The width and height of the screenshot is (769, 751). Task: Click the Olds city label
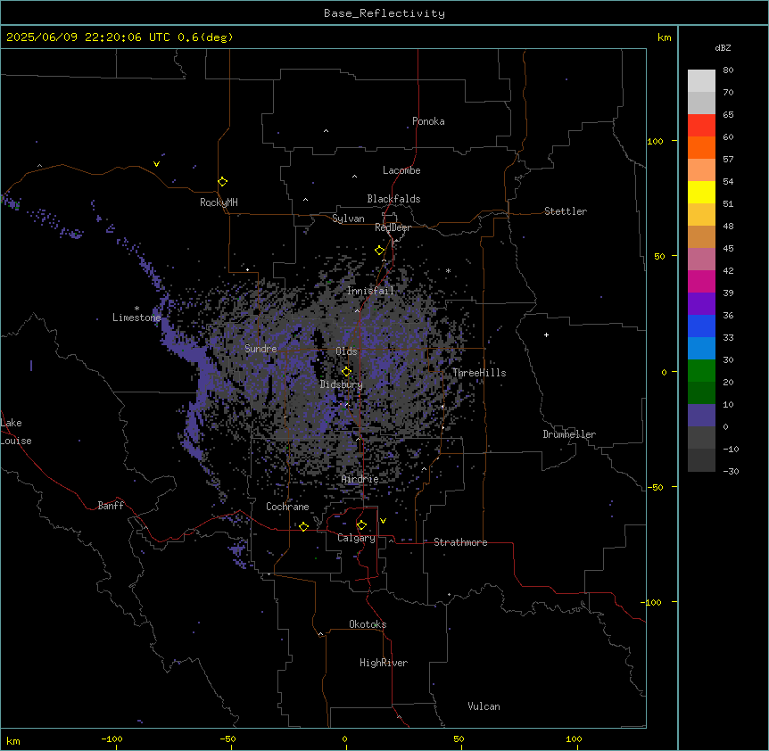(346, 351)
